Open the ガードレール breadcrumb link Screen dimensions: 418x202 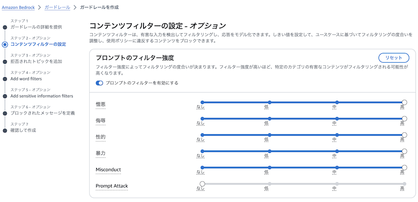point(58,7)
